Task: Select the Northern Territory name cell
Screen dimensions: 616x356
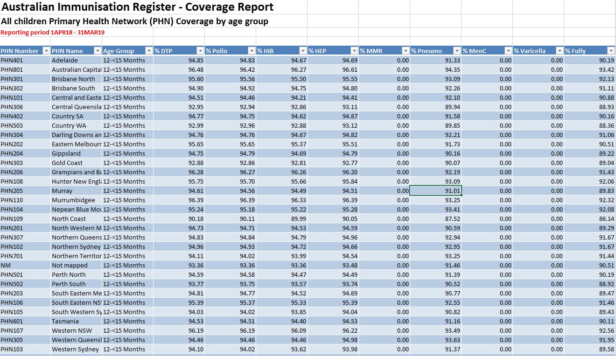Action: (76, 256)
